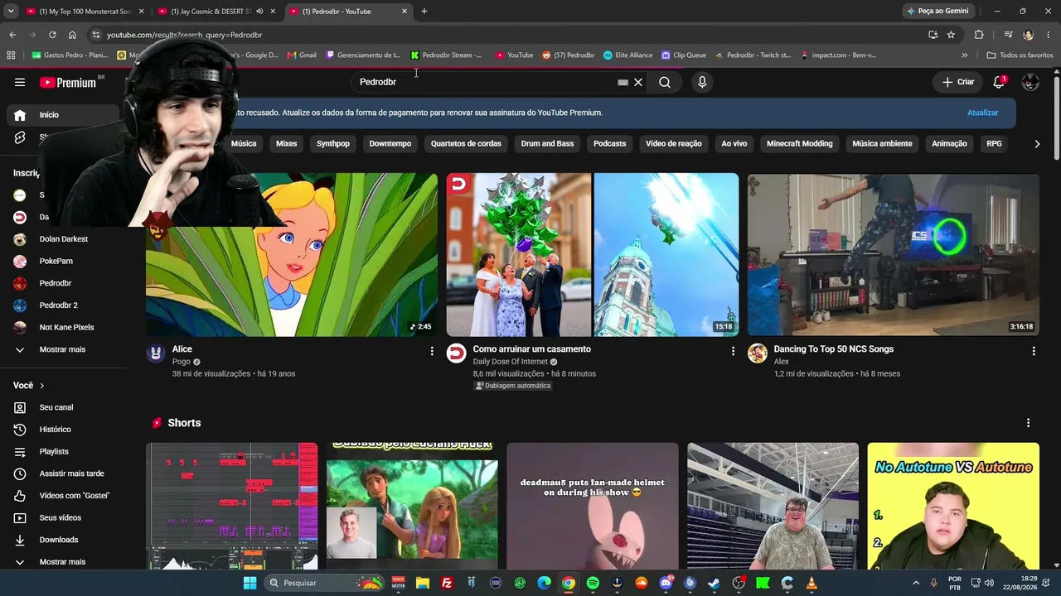This screenshot has height=596, width=1061.
Task: Click Peça ao Gemini button
Action: [937, 12]
